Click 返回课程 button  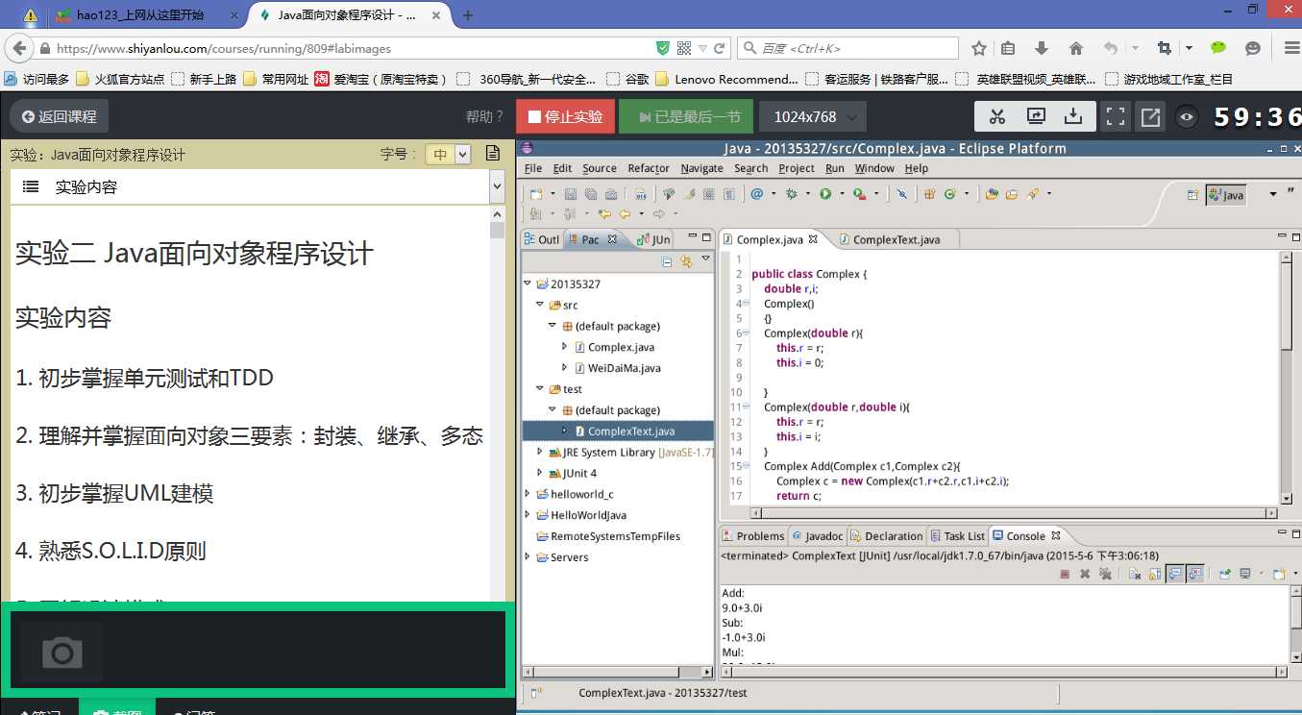[60, 116]
